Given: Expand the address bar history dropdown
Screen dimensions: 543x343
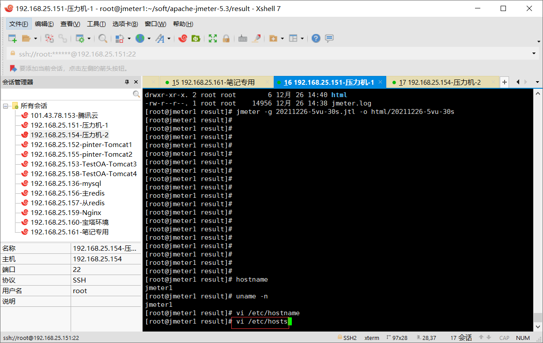Looking at the screenshot, I should 534,54.
